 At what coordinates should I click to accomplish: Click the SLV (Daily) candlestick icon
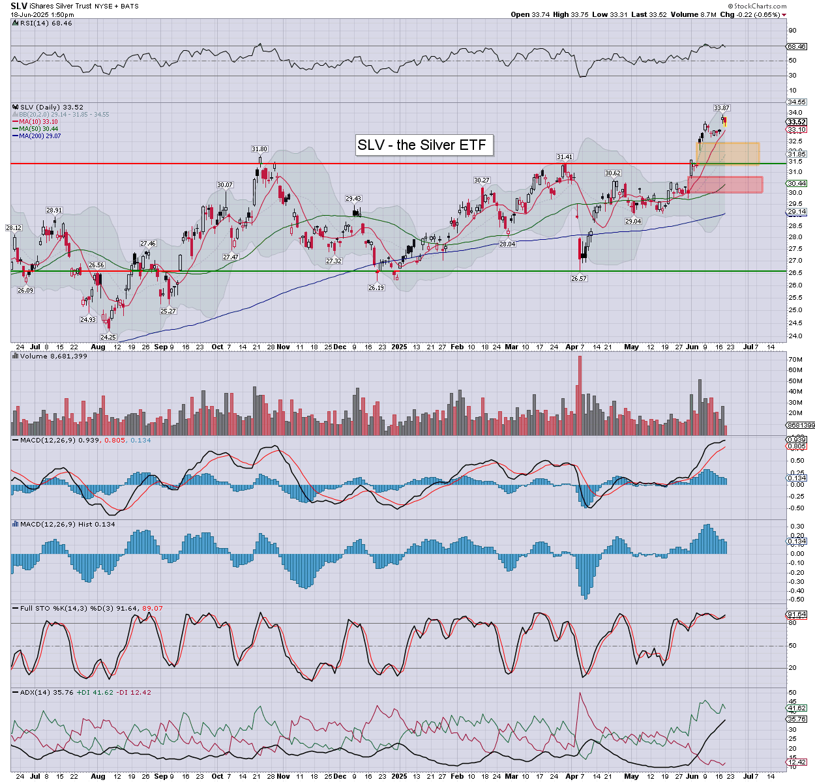pos(16,107)
